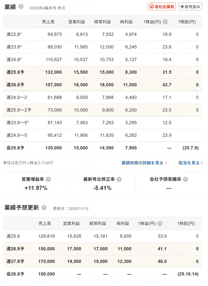
Task: Select the 連25.8予 row label
Action: (15, 72)
